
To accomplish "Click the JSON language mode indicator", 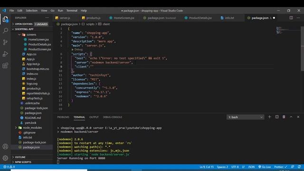I will pyautogui.click(x=251, y=167).
